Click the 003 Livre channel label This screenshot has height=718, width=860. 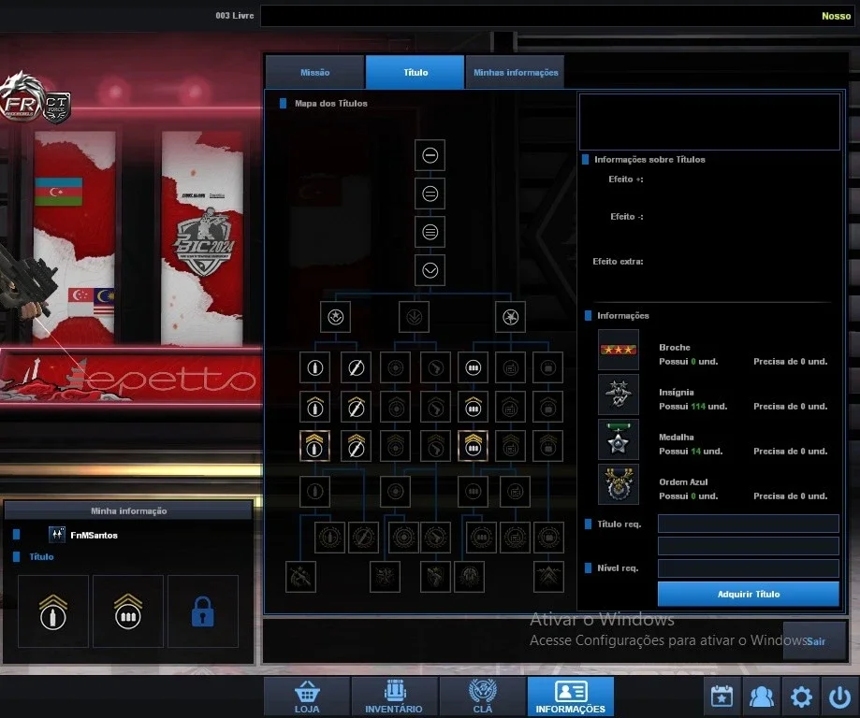[235, 15]
